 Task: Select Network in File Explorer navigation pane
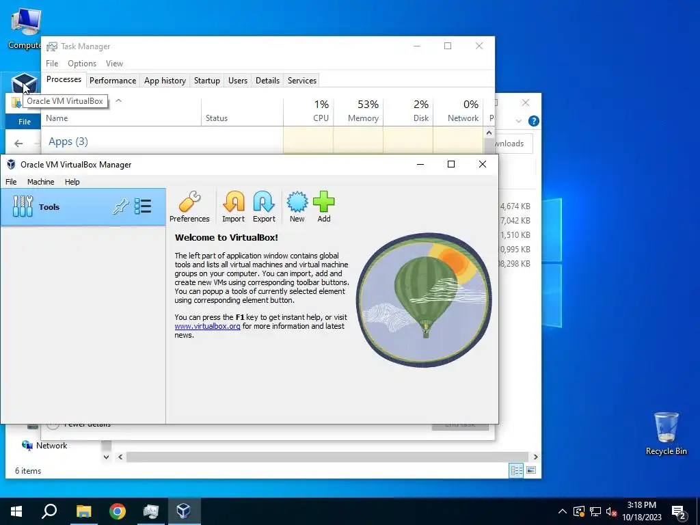pyautogui.click(x=44, y=446)
